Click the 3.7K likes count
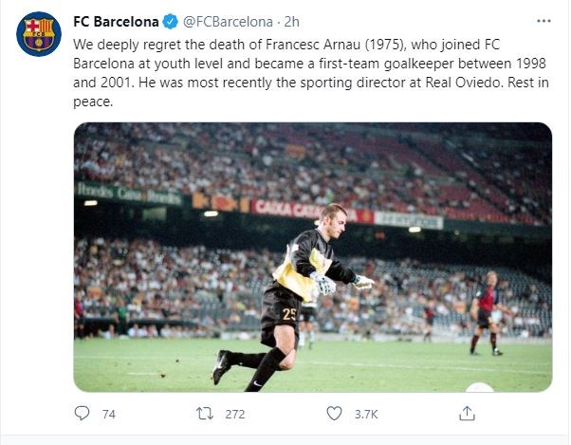 click(366, 415)
